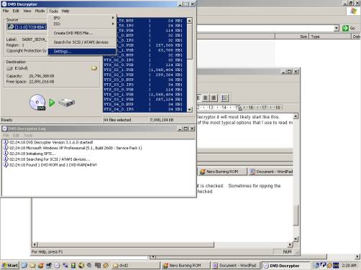Click the WordPad ruler at mark 16
The width and height of the screenshot is (361, 270).
point(251,108)
